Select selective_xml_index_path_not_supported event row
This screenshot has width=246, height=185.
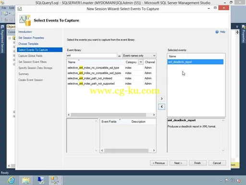tap(111, 83)
